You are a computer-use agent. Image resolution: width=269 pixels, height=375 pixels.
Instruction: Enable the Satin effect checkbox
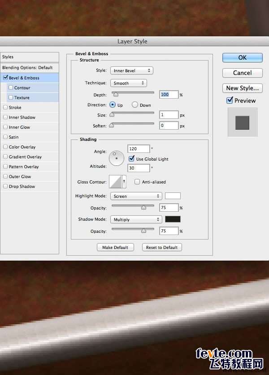[5, 137]
